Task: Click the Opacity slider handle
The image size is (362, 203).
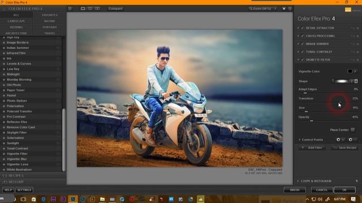Action: tap(312, 121)
